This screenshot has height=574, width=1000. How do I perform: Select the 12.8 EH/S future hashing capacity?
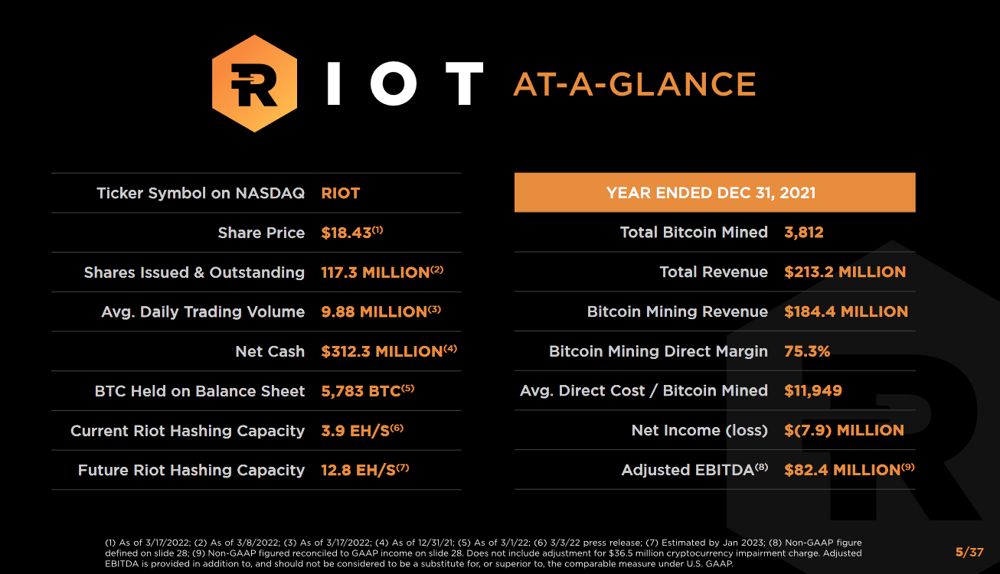(358, 470)
